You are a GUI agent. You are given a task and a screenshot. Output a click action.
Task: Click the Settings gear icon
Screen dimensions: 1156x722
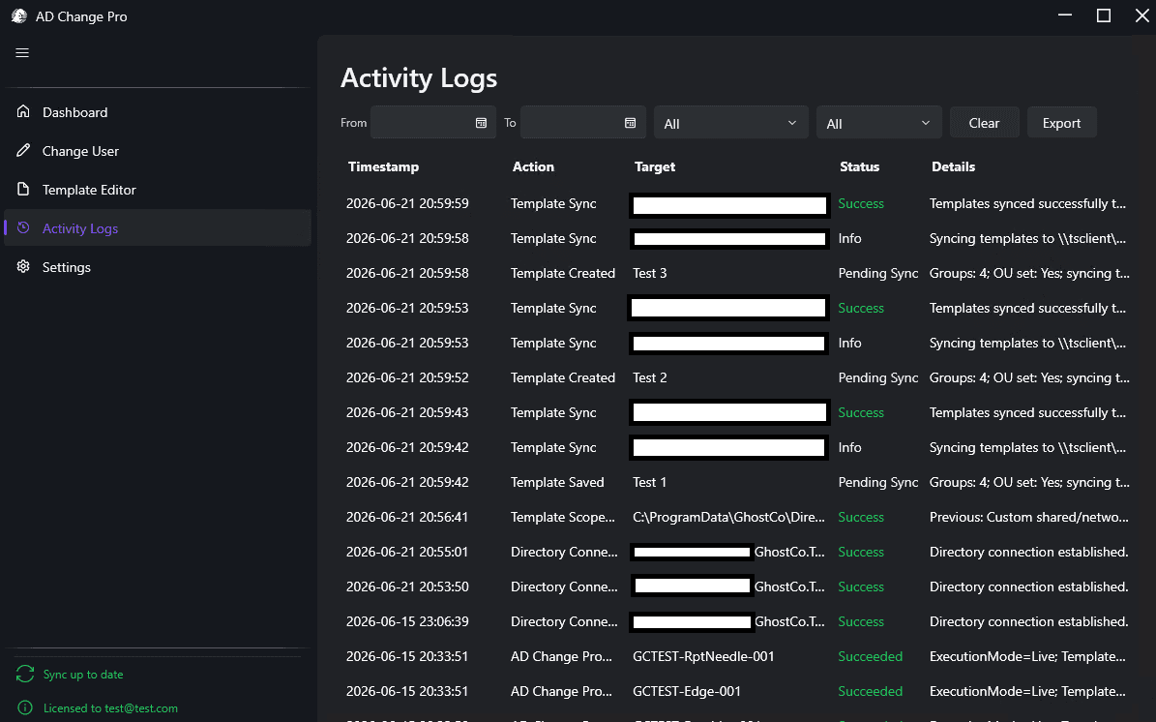[23, 267]
